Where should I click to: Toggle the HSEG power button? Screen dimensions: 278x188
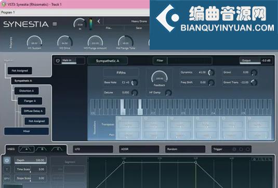click(x=7, y=161)
